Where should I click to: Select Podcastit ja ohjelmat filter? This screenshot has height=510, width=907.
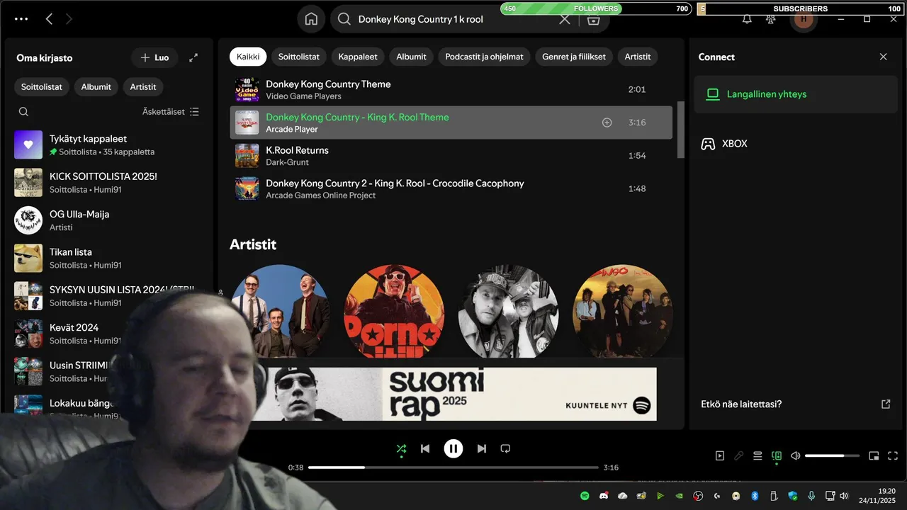pos(485,57)
